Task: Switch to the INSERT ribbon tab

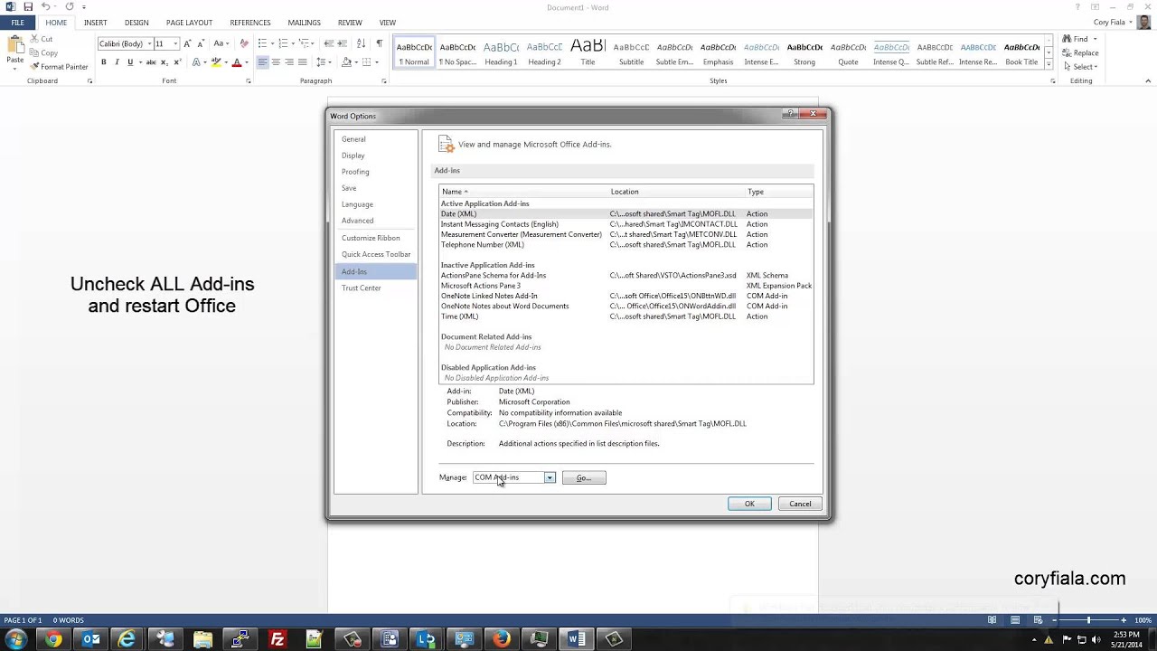Action: [95, 23]
